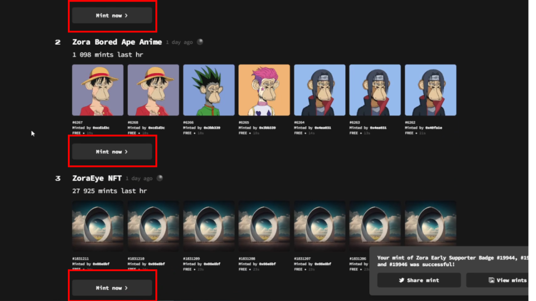Click minter address 0x08e8bf under #1831211

tap(101, 264)
